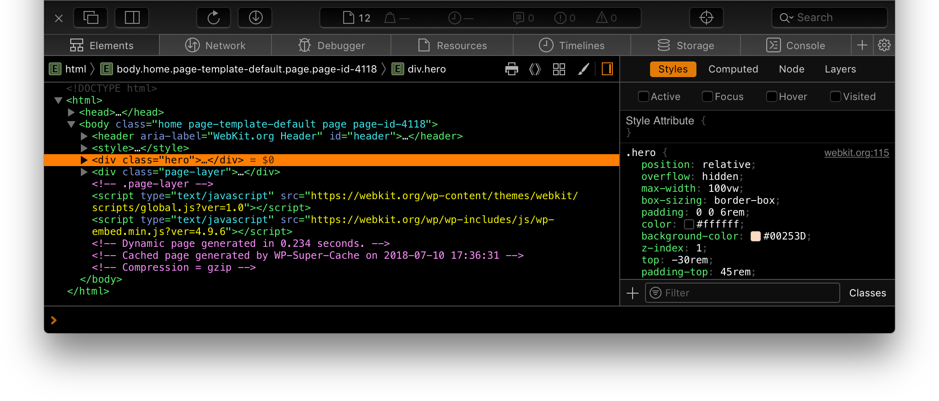Select the global.js script element row
The width and height of the screenshot is (939, 401).
332,201
